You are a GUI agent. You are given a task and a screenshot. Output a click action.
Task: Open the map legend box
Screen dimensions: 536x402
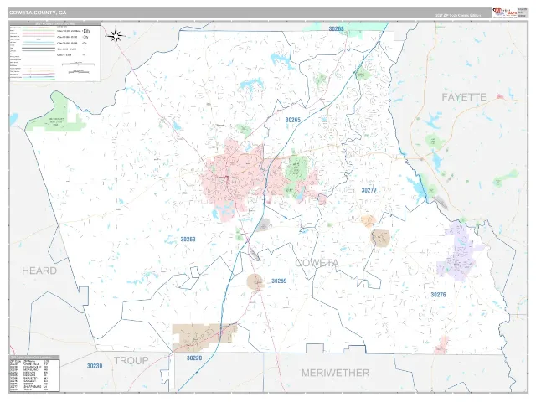pyautogui.click(x=54, y=51)
